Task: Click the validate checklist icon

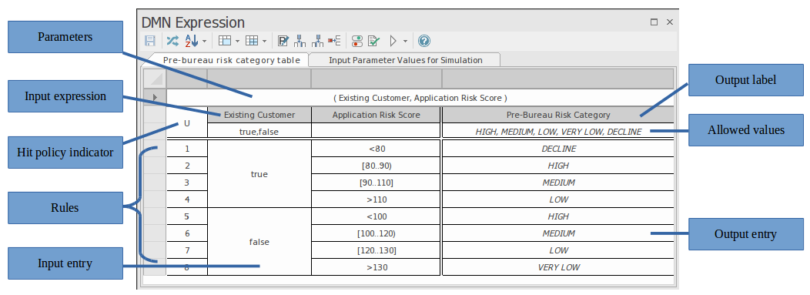Action: [x=374, y=41]
